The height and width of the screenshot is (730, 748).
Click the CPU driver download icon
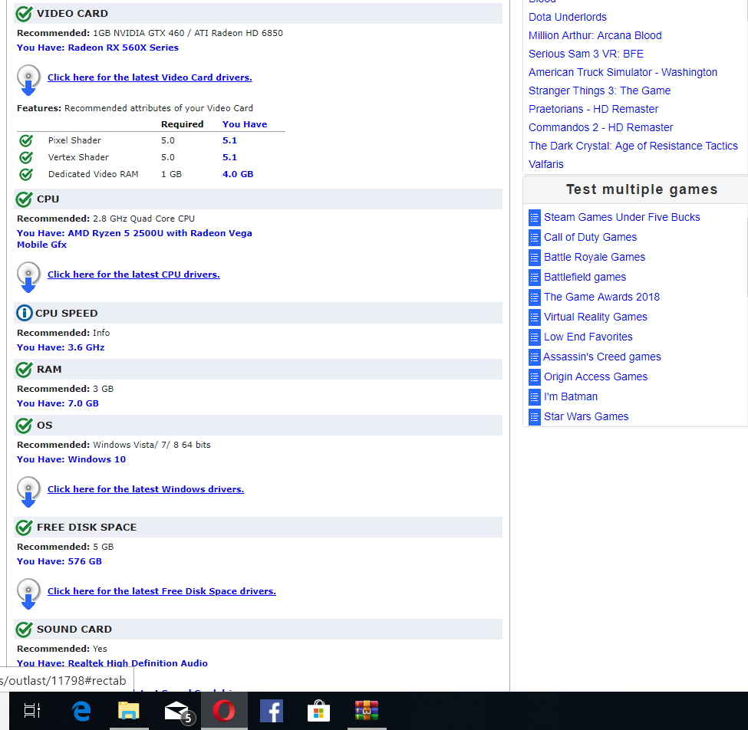point(28,277)
